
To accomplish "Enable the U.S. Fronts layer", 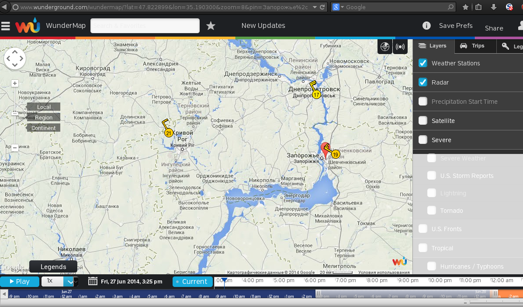I will [423, 229].
